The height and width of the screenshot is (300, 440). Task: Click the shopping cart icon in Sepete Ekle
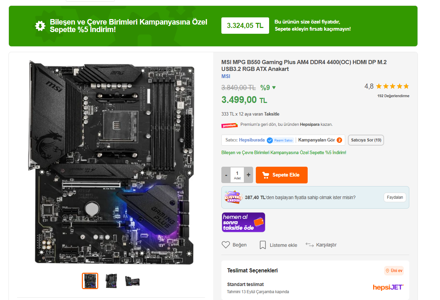266,175
